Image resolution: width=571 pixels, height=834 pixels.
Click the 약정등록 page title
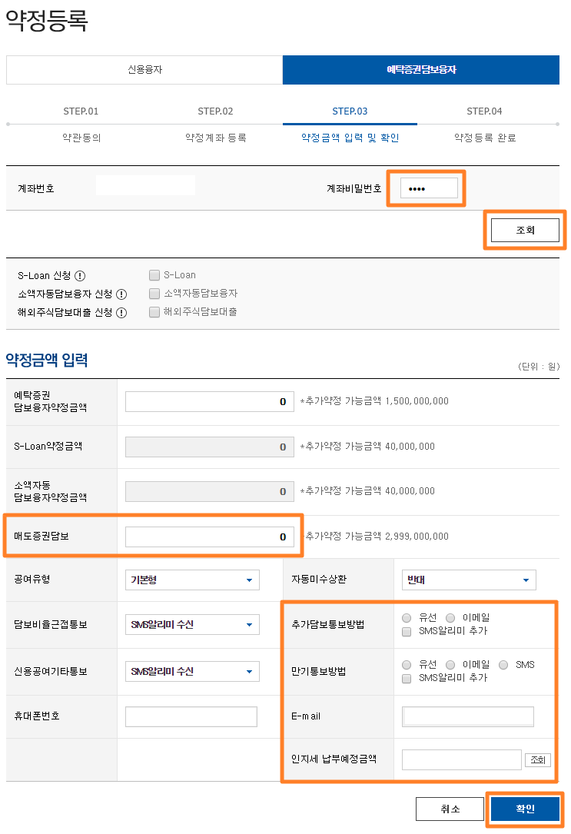(47, 20)
